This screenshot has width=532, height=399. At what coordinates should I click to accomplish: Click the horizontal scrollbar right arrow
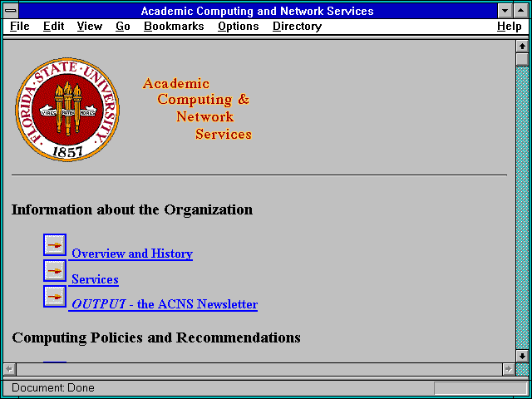[x=508, y=369]
